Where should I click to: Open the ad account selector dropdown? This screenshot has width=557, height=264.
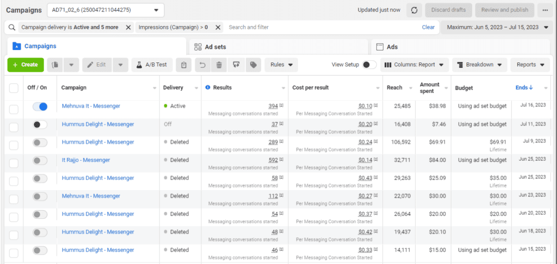106,10
